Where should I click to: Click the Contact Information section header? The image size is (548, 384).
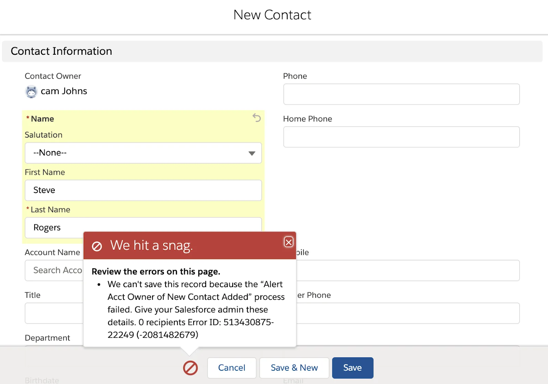tap(272, 51)
